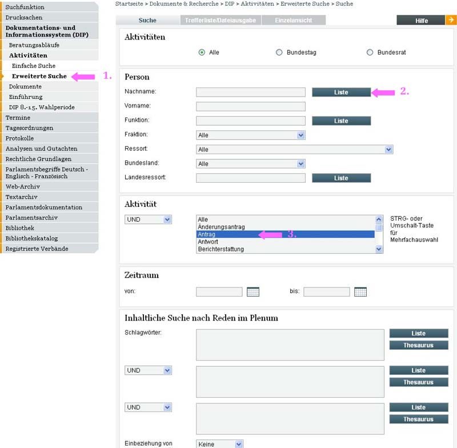The height and width of the screenshot is (448, 457).
Task: Click the Liste button next to Nachname
Action: 341,92
